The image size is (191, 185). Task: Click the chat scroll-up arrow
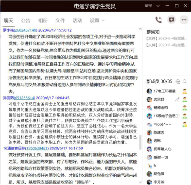[x=140, y=29]
